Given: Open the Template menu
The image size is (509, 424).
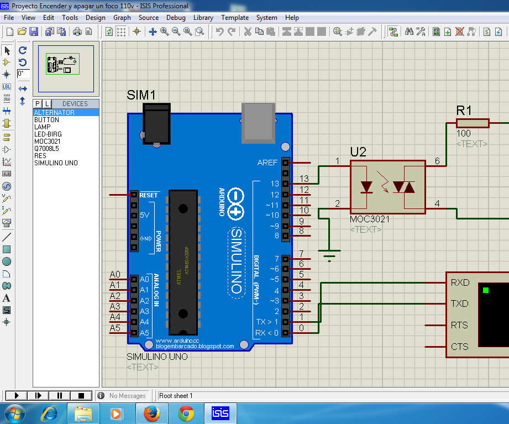Looking at the screenshot, I should (235, 17).
